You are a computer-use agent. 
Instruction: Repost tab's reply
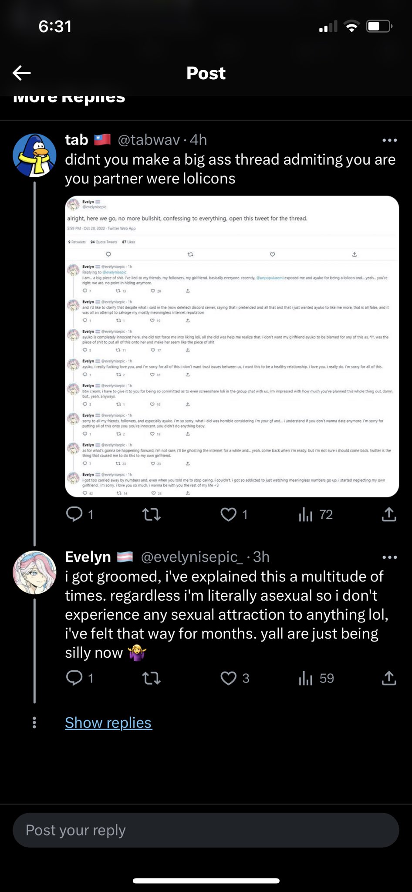pyautogui.click(x=152, y=515)
